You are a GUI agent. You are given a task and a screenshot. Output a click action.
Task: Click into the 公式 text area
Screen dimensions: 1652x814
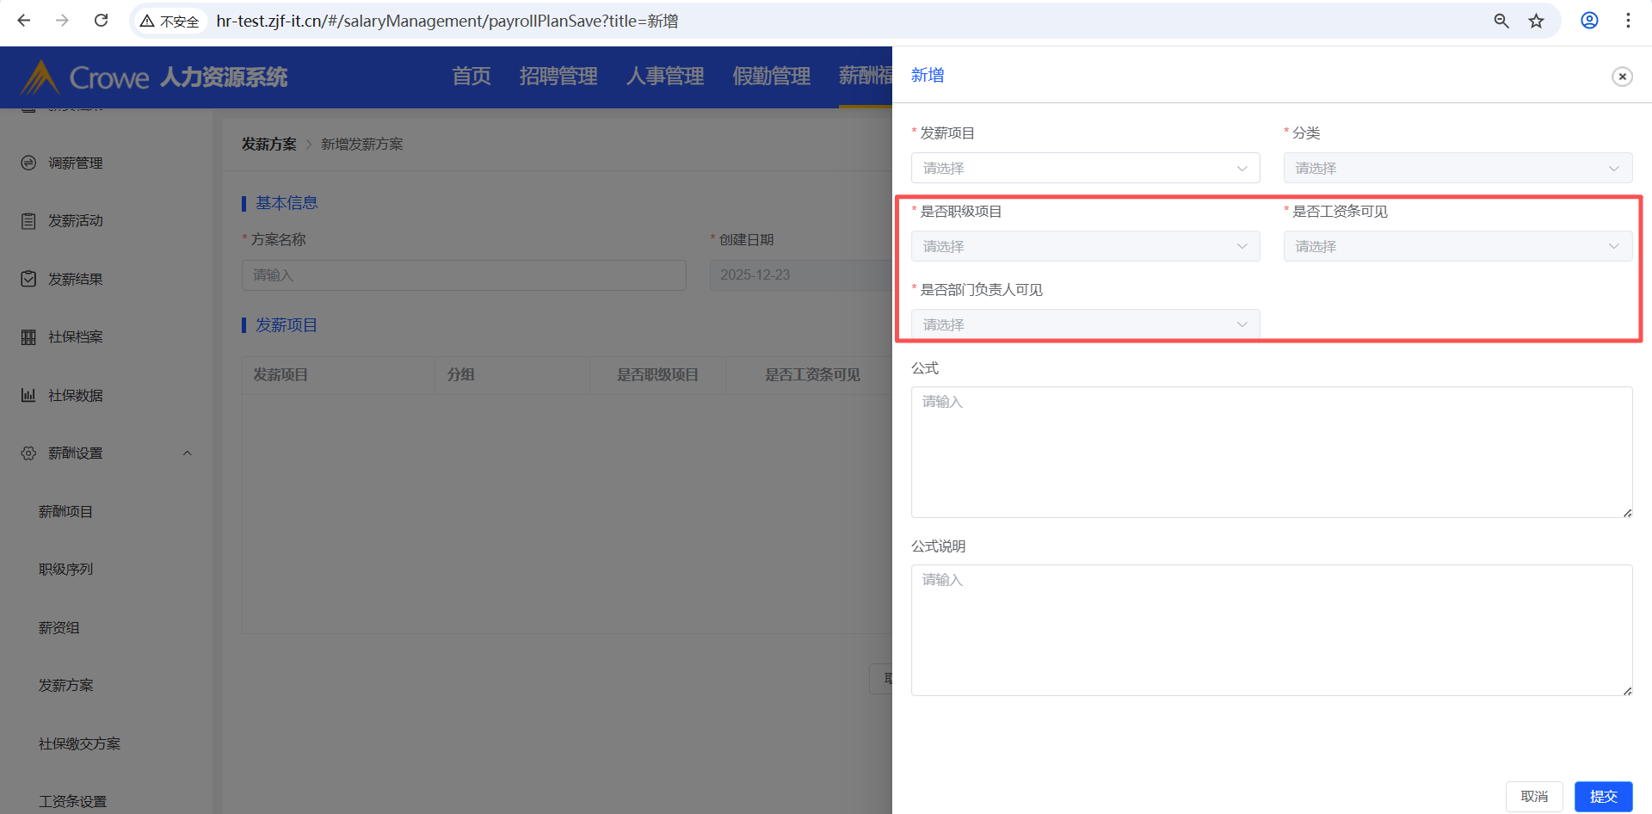1272,452
